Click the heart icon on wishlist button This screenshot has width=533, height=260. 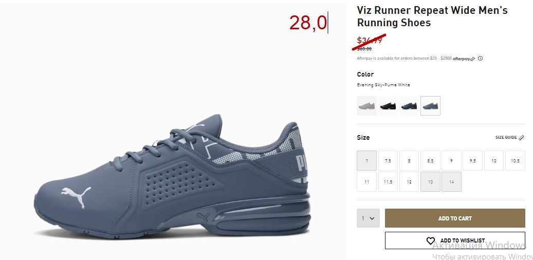(x=431, y=240)
